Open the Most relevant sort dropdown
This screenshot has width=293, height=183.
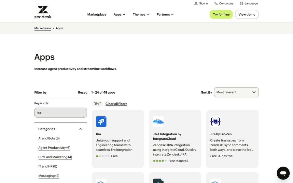tap(236, 92)
